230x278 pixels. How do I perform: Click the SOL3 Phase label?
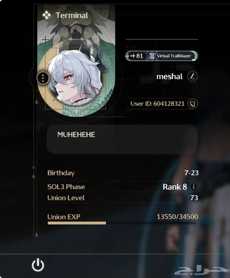tap(66, 187)
